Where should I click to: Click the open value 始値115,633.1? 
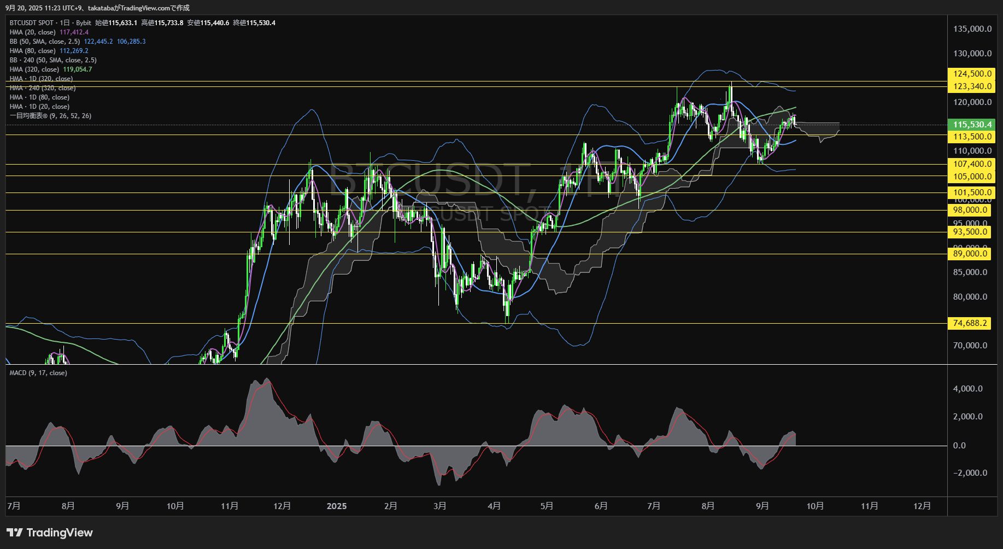[x=116, y=23]
